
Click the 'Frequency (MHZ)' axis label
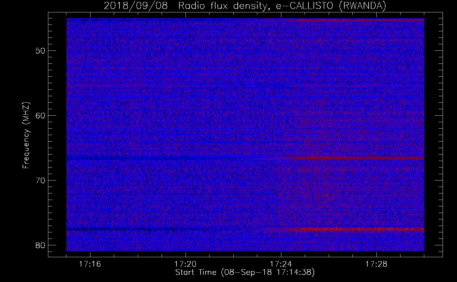click(x=26, y=135)
